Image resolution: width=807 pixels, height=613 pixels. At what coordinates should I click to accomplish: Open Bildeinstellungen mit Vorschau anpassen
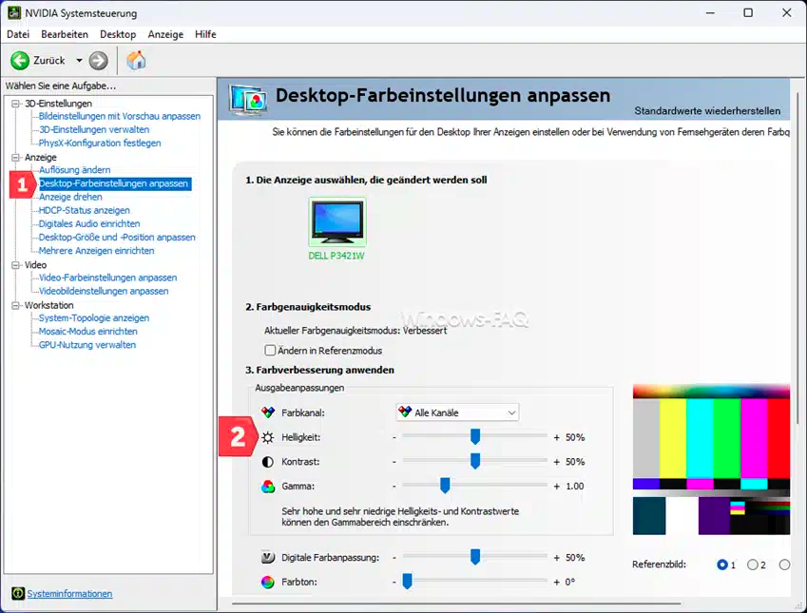point(120,116)
